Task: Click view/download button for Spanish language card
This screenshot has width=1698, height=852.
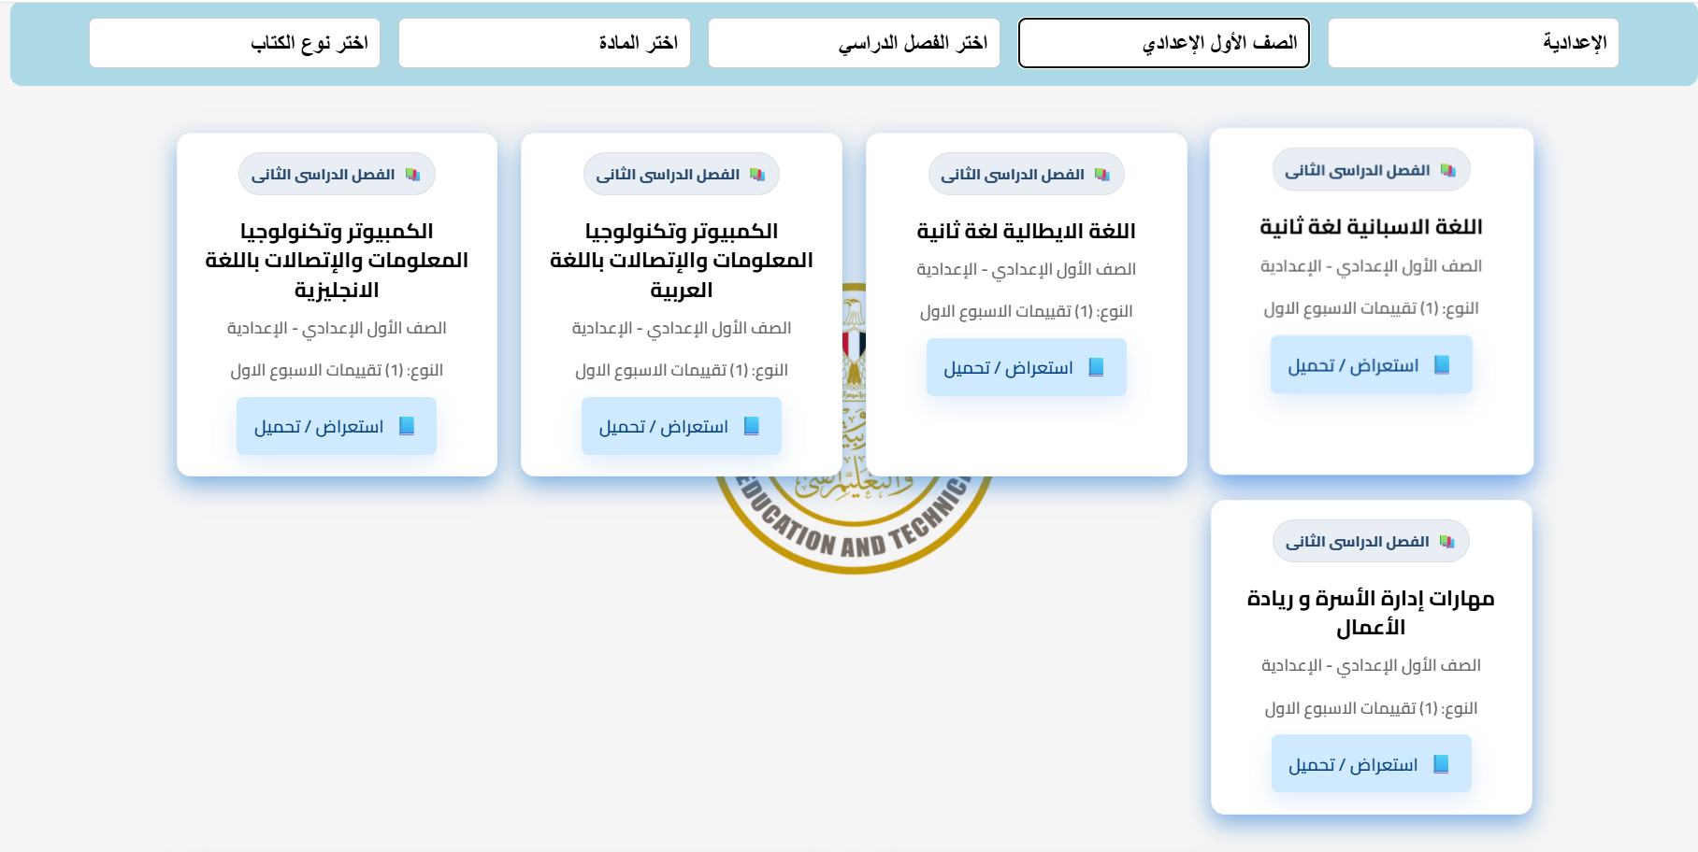Action: click(1371, 365)
